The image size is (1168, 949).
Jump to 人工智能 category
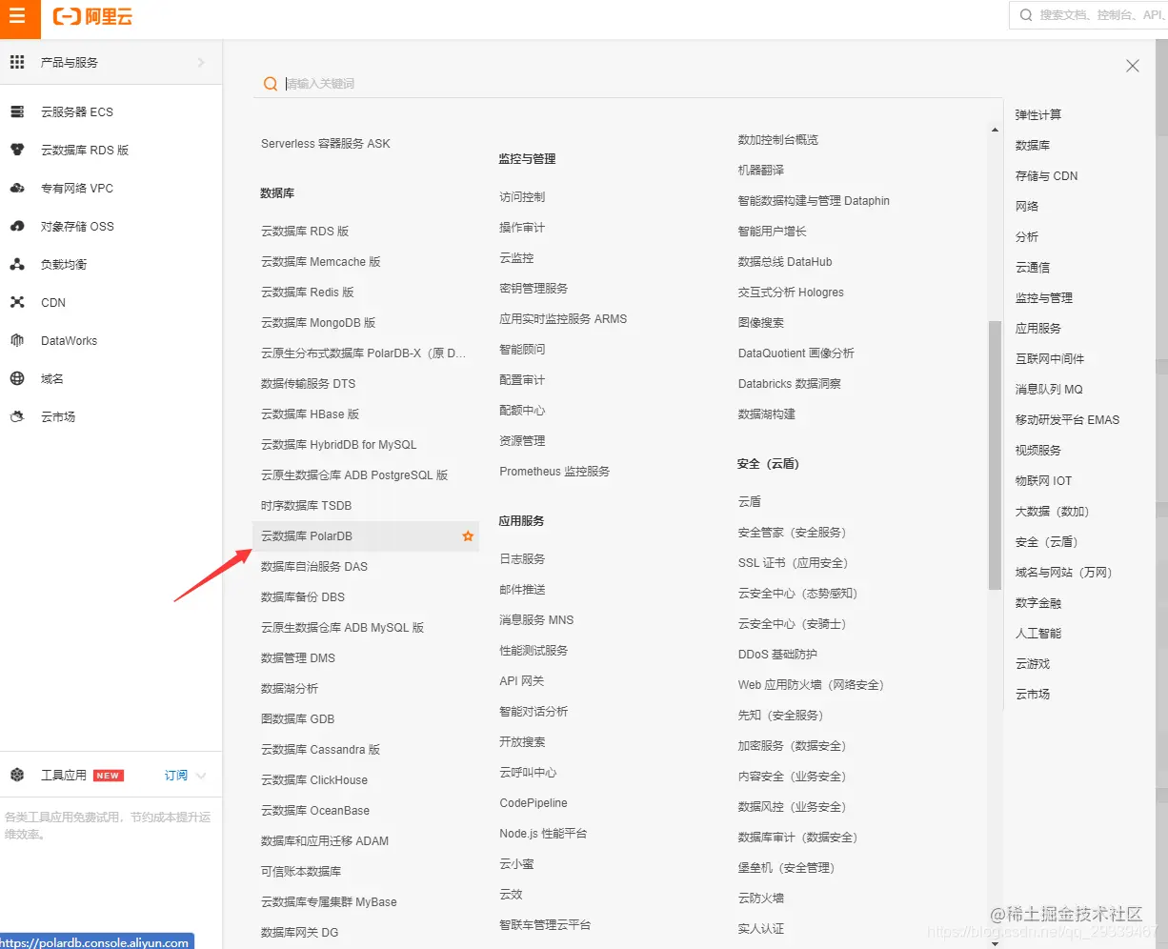click(x=1038, y=634)
